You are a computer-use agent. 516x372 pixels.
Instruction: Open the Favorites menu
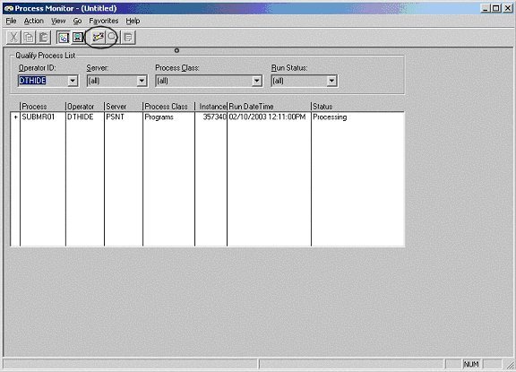coord(104,21)
